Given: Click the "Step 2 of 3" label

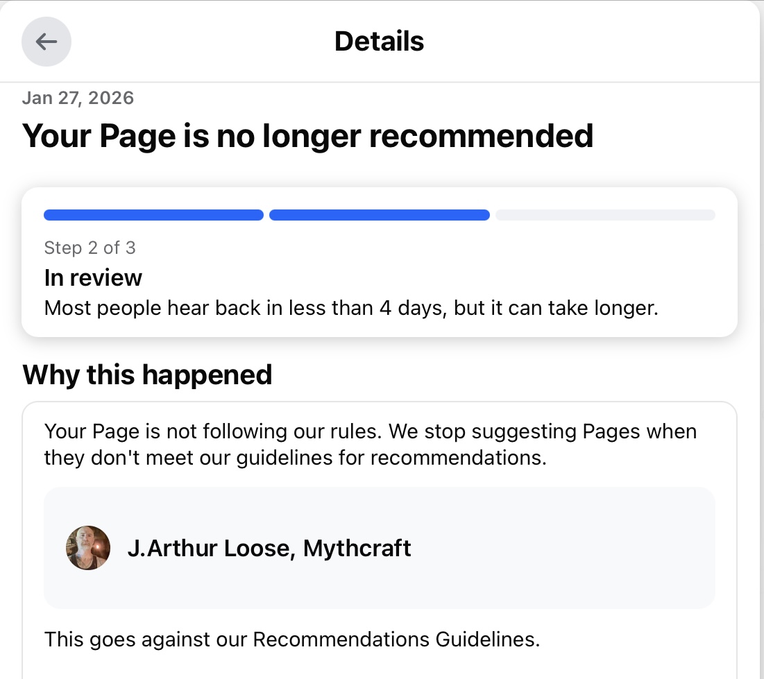Looking at the screenshot, I should (x=90, y=248).
